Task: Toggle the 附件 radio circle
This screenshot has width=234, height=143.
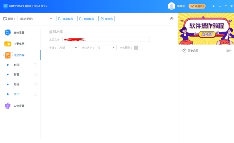Action: point(36,84)
